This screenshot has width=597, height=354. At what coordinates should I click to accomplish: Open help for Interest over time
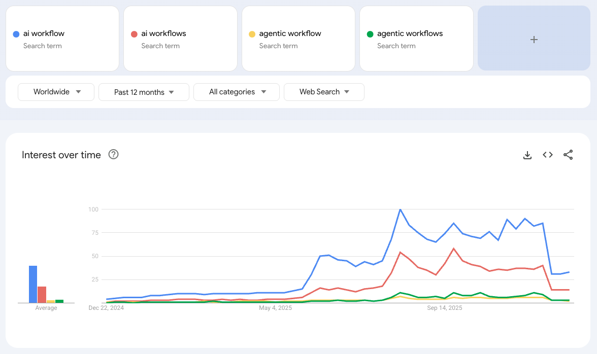click(113, 154)
